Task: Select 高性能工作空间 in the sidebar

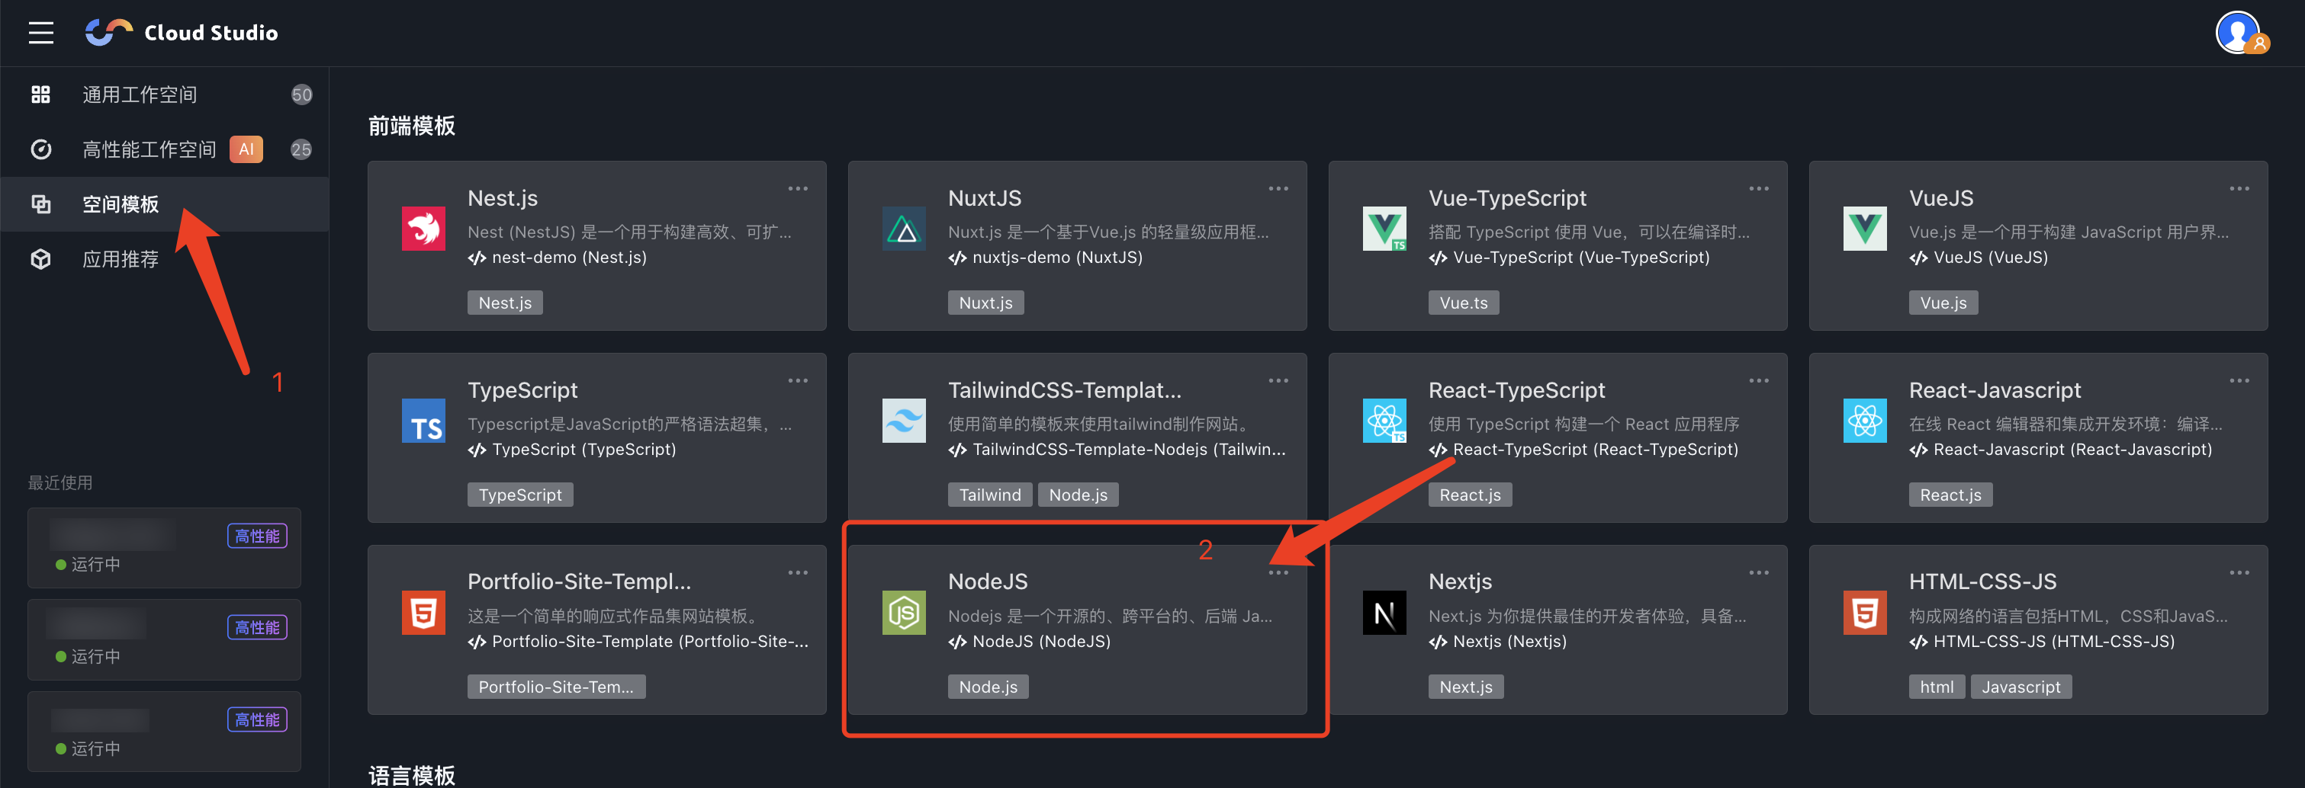Action: [165, 149]
